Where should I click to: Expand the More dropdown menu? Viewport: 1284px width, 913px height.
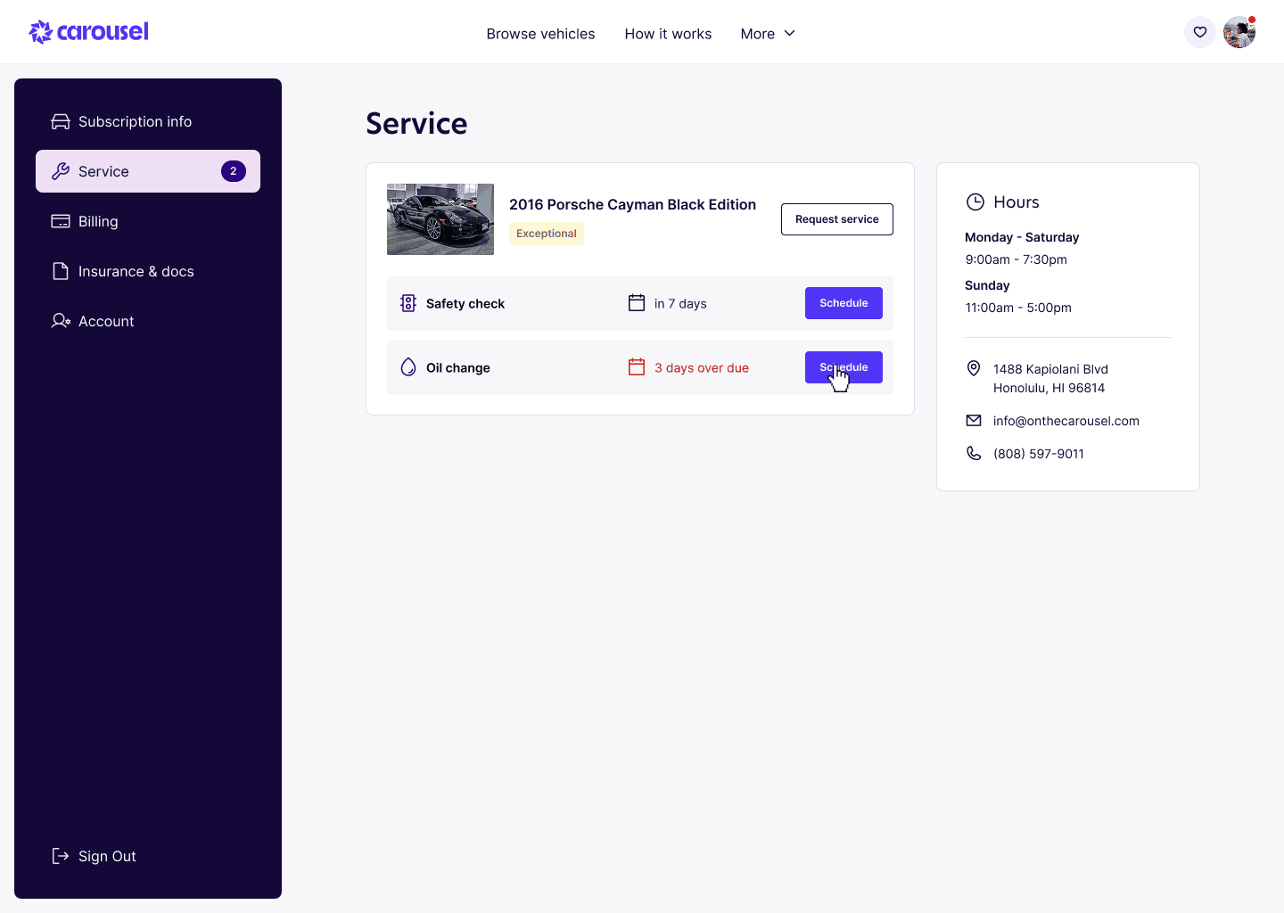tap(767, 34)
